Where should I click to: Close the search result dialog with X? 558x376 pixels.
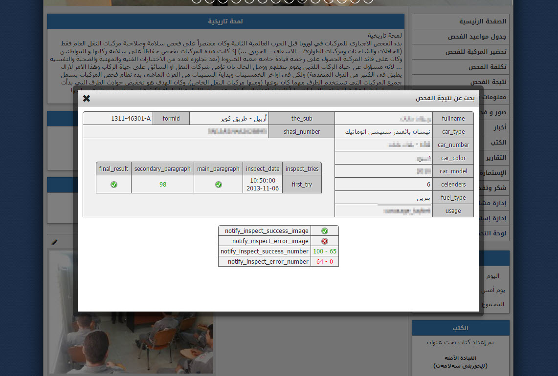coord(87,99)
